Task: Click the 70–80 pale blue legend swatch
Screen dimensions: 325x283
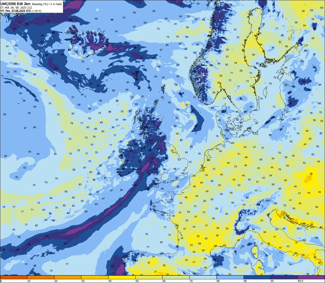Action: 203,277
